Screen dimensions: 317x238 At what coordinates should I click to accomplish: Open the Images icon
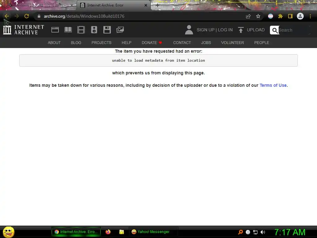pos(120,30)
